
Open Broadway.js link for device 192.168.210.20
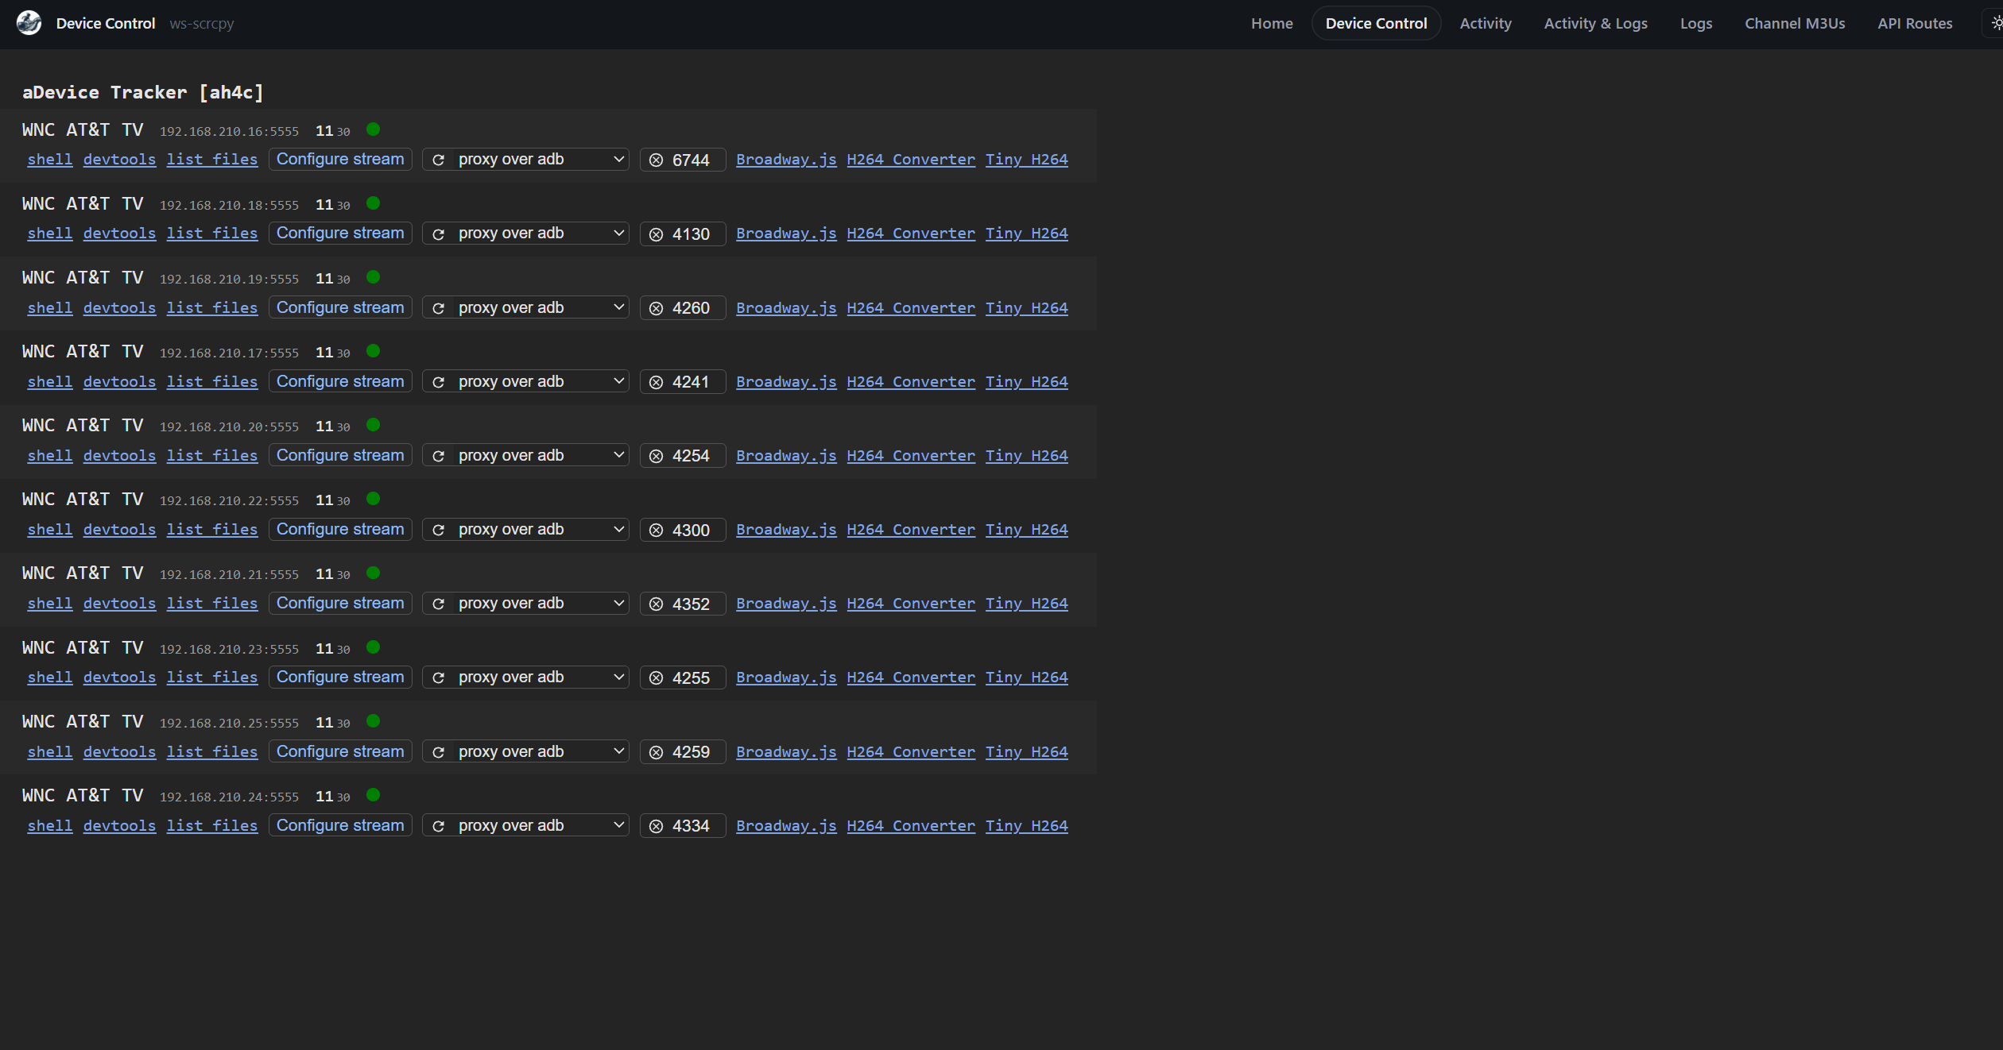click(786, 456)
